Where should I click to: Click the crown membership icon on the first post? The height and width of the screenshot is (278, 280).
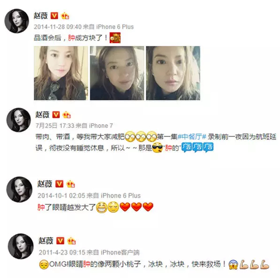65,16
